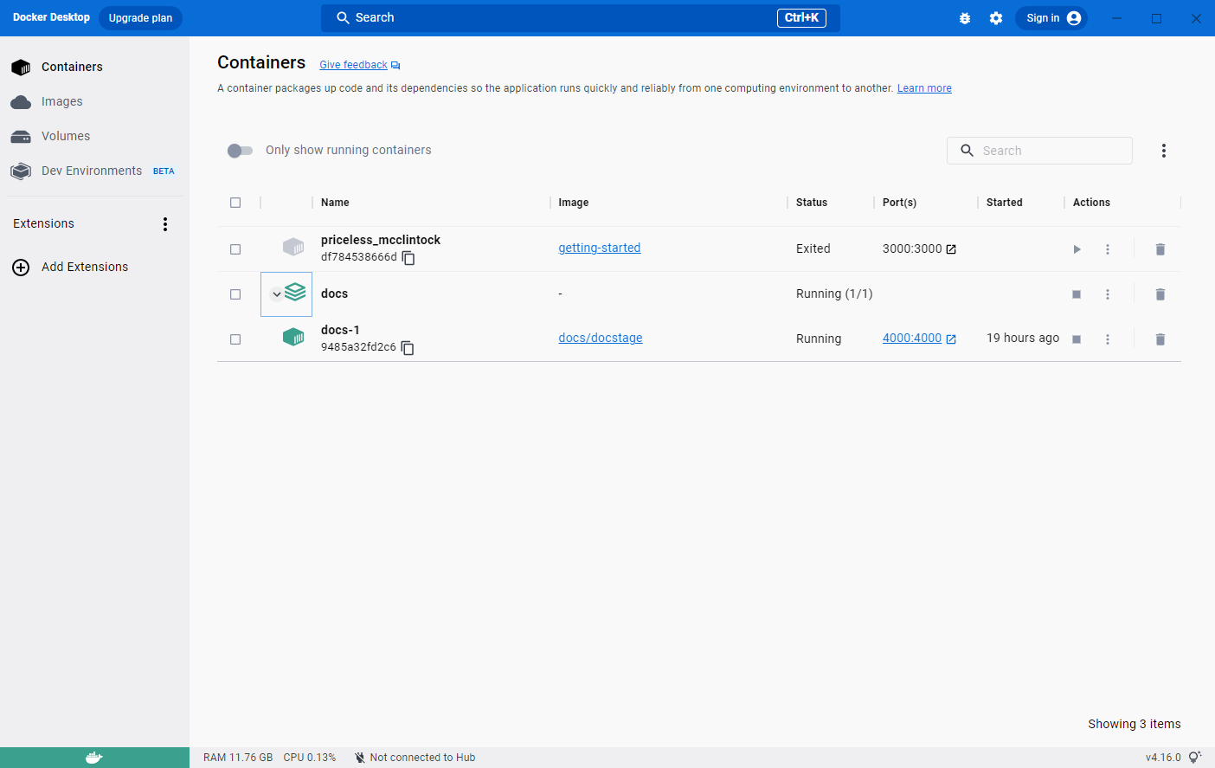This screenshot has height=768, width=1215.
Task: Click the Upgrade plan button
Action: click(140, 18)
